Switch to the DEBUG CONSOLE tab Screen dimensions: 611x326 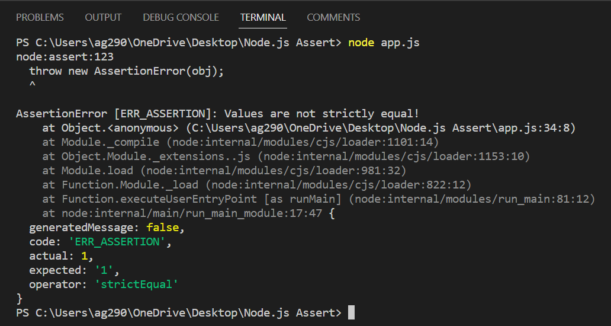pos(181,18)
